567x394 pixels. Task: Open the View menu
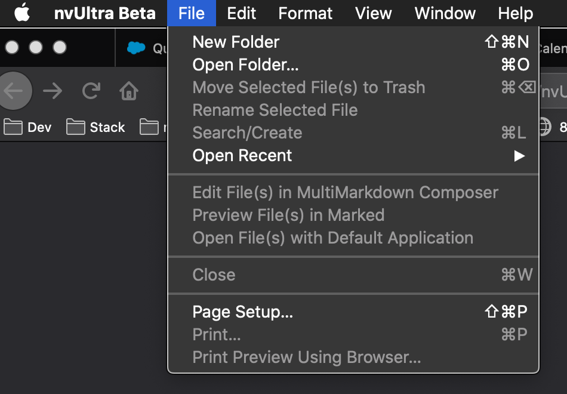[x=374, y=13]
